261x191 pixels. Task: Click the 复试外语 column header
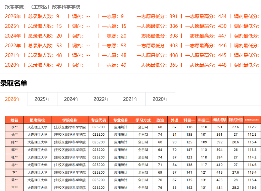tap(235, 120)
